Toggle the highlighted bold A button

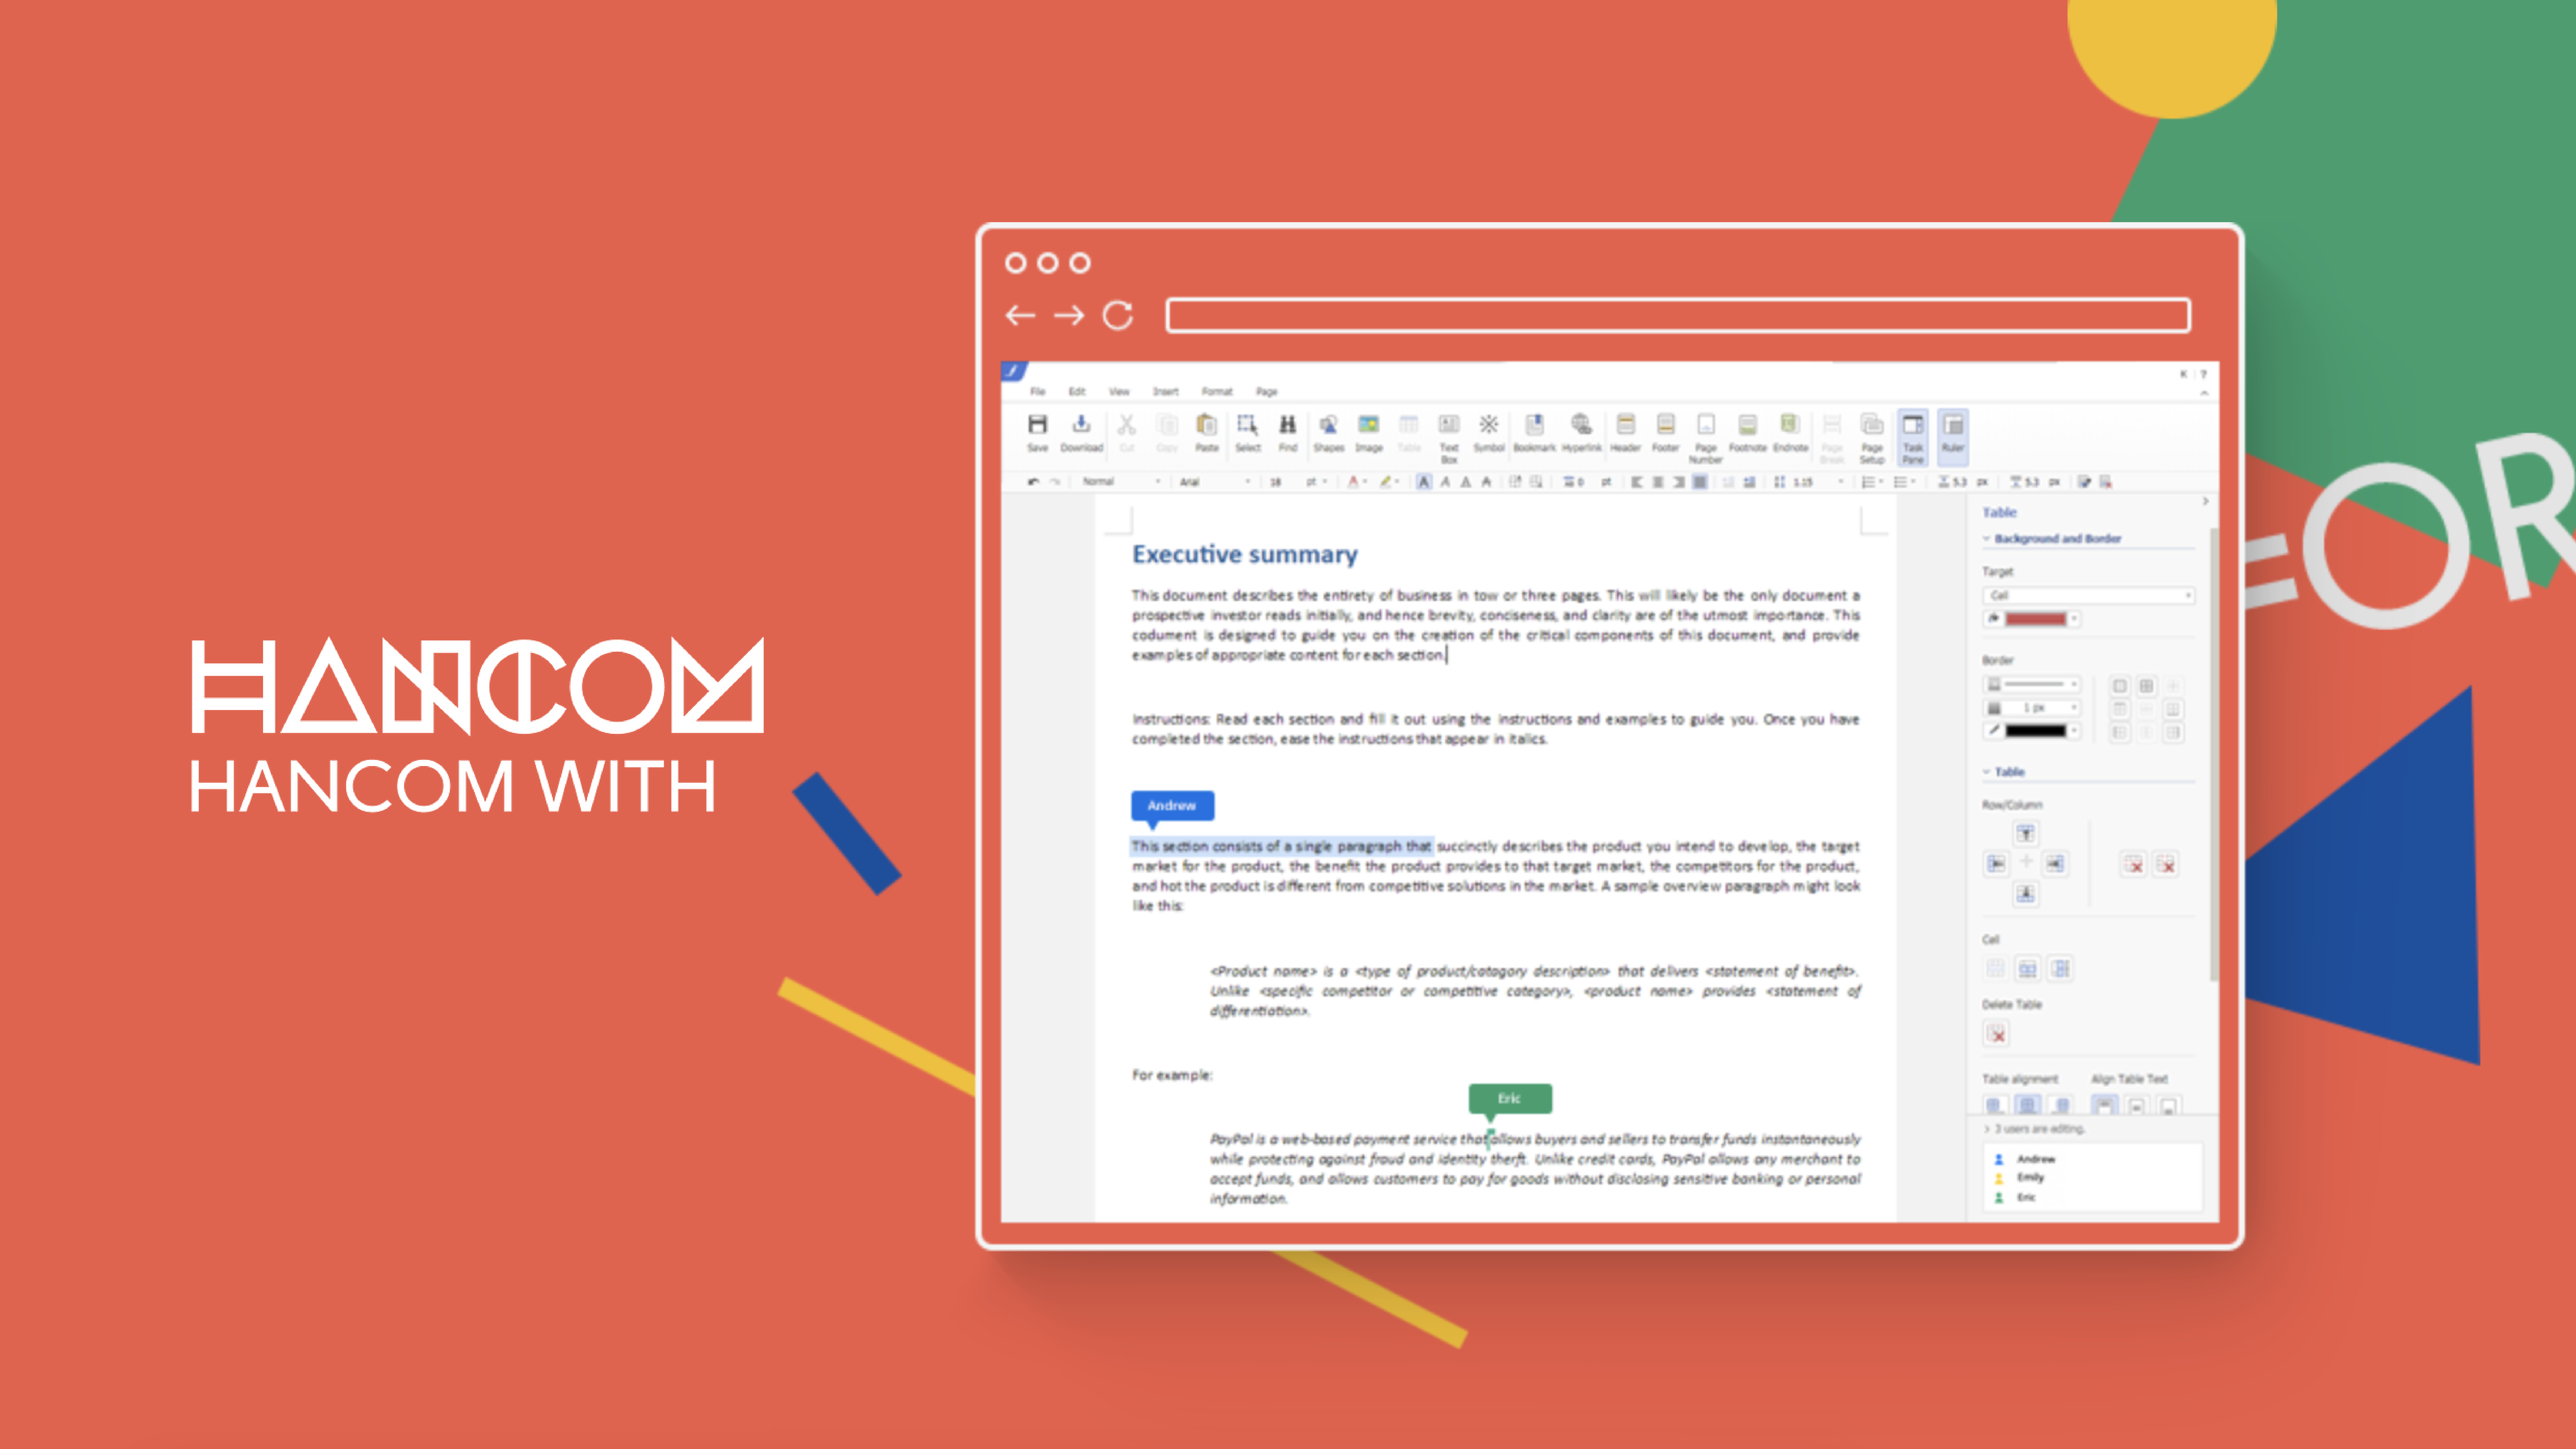pos(1424,482)
